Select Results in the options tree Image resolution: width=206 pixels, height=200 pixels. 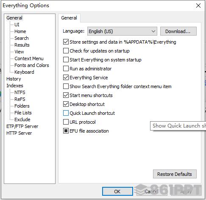(x=22, y=45)
